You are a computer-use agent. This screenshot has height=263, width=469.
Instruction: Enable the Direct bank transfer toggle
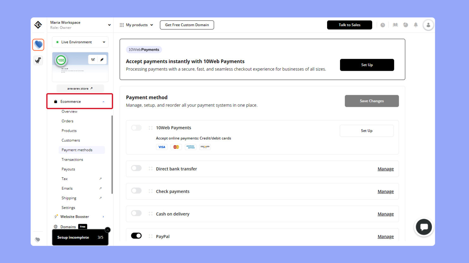[136, 168]
